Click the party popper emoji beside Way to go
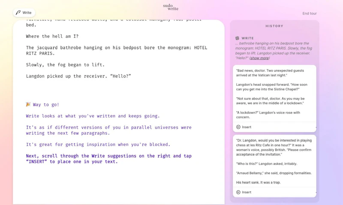The image size is (343, 205). click(28, 104)
